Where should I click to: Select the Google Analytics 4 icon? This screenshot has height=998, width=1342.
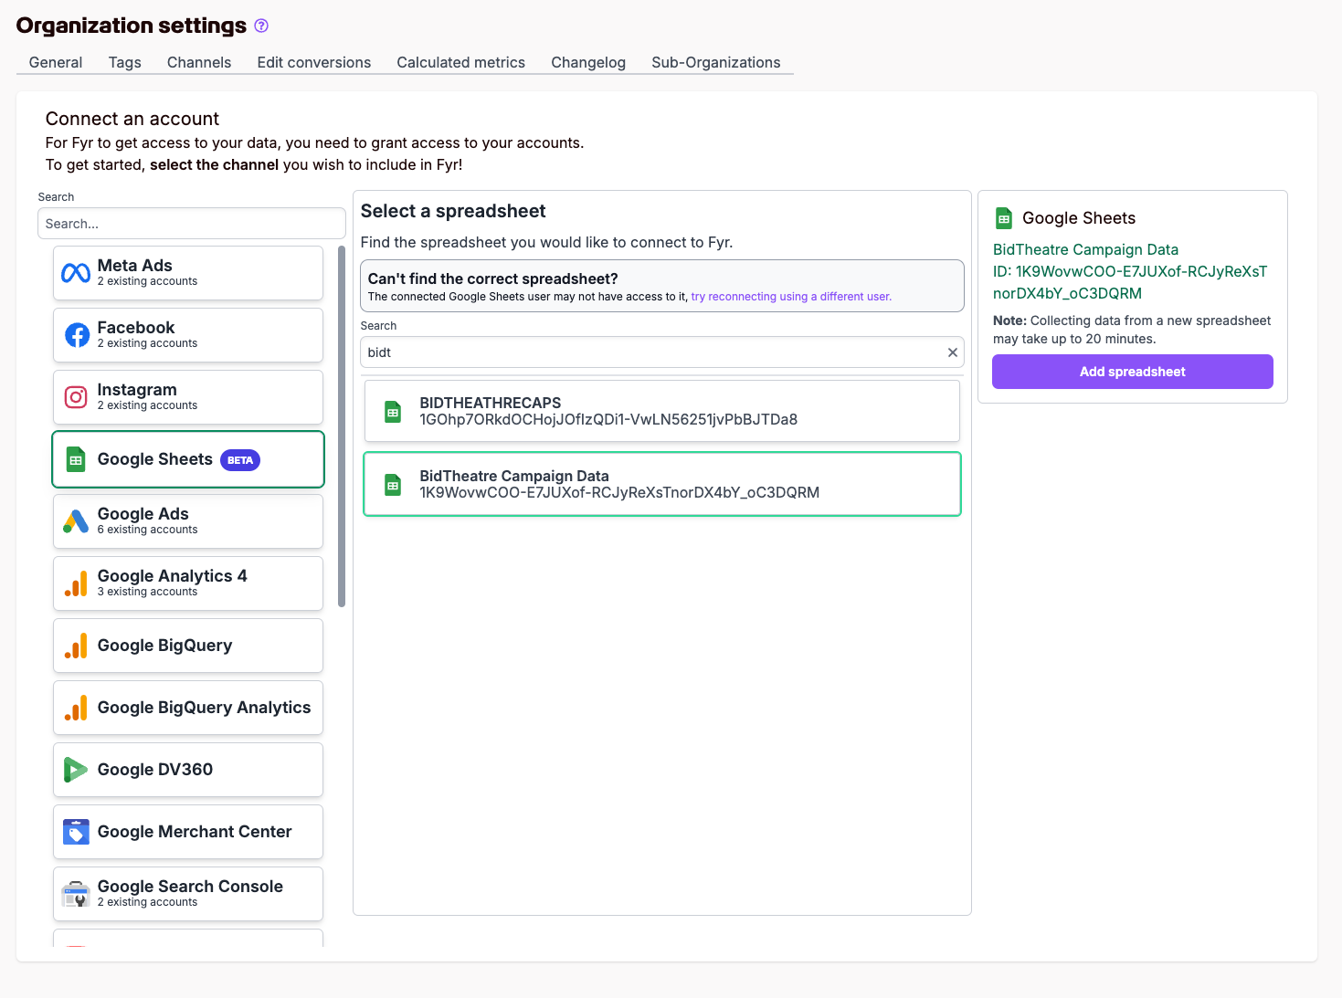[x=76, y=583]
